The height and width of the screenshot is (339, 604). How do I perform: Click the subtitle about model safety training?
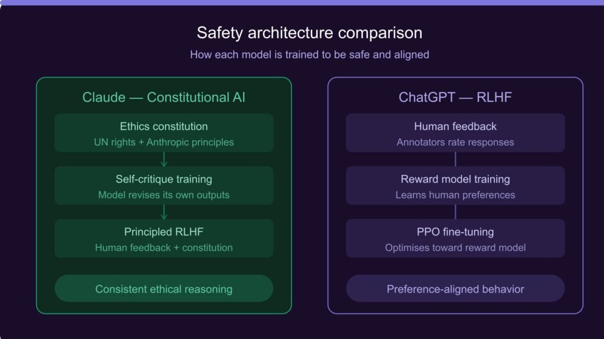pyautogui.click(x=309, y=54)
